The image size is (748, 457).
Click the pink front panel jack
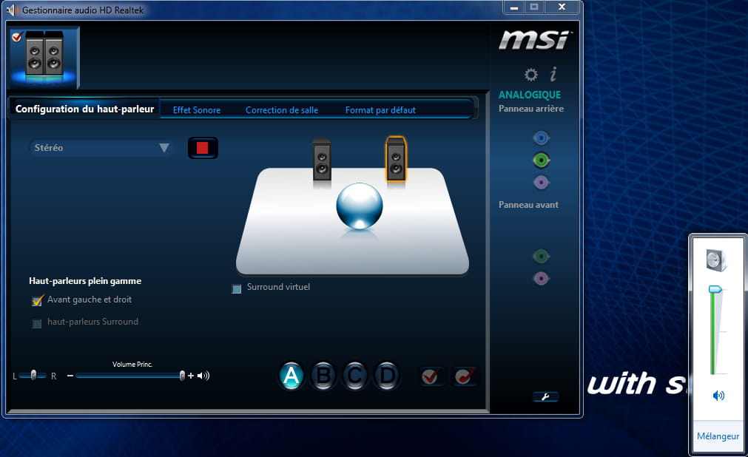coord(541,278)
